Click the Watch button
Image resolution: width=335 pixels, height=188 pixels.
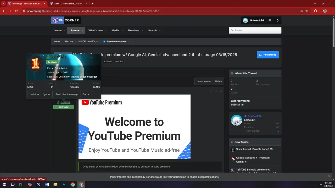point(218,81)
